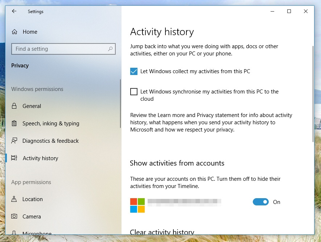Go to Speech, inking & typing page
The height and width of the screenshot is (242, 321).
[51, 124]
